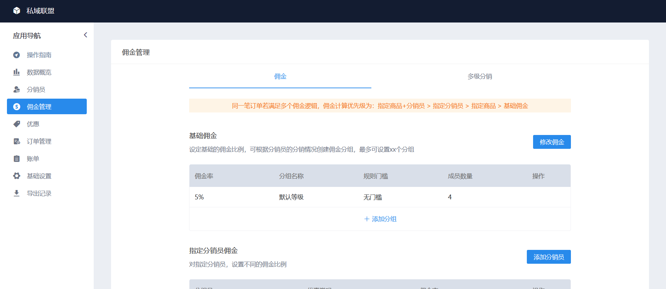
Task: Click the 账单 clipboard icon
Action: 17,159
